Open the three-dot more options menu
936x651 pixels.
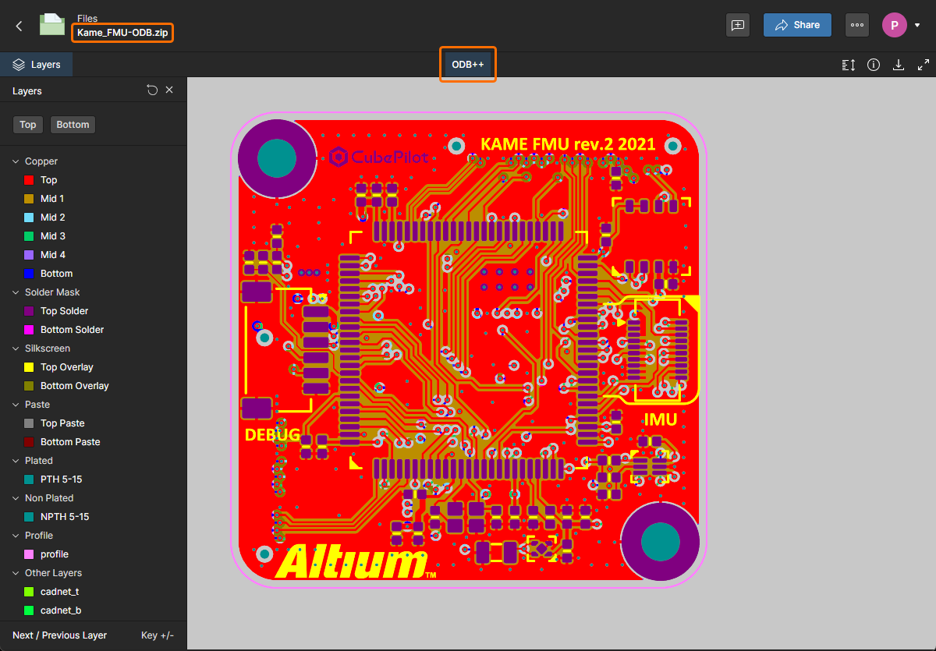(x=857, y=25)
